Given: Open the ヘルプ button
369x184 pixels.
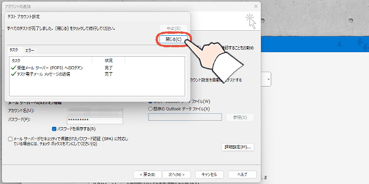Looking at the screenshot, I should coord(242,175).
